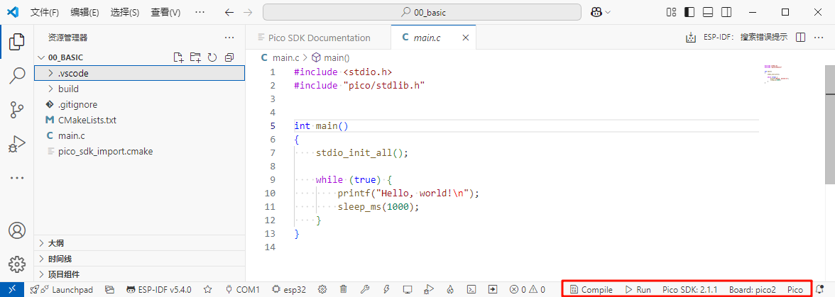Go back with the left navigation arrow
Viewport: 835px width, 297px height.
tap(229, 12)
